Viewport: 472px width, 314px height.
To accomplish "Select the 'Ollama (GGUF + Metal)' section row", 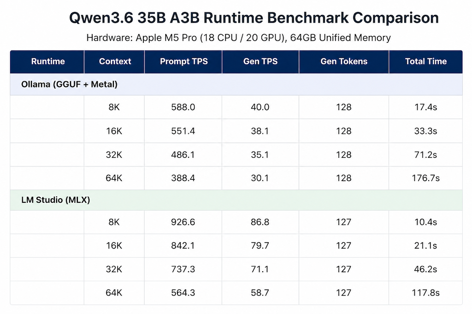I will pyautogui.click(x=236, y=84).
